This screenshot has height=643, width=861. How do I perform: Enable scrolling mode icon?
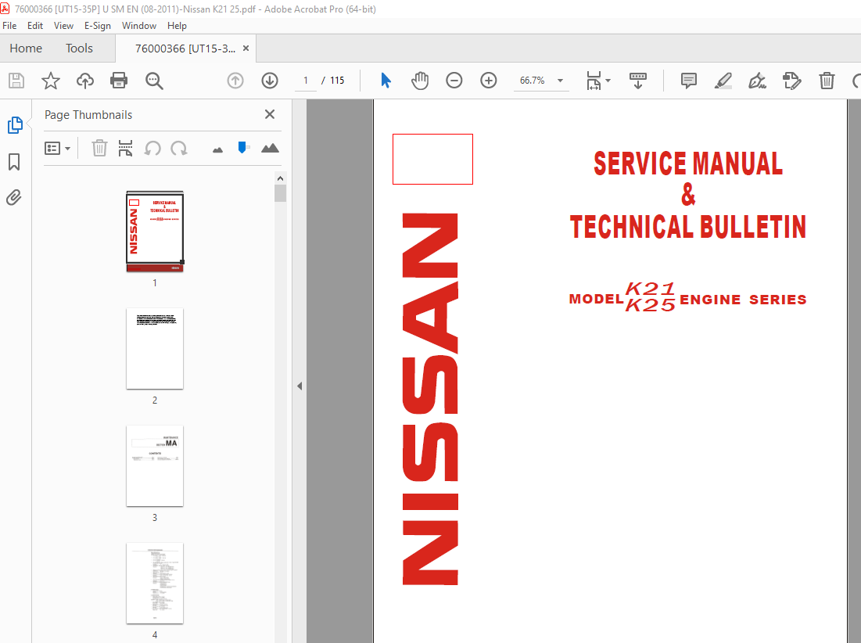[637, 81]
